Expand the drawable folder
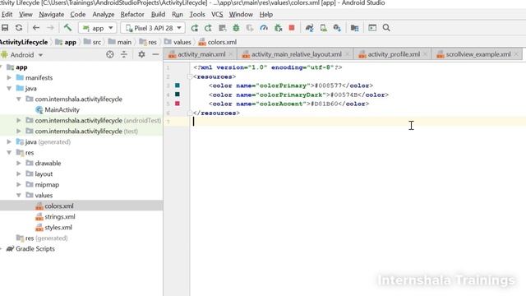The width and height of the screenshot is (526, 296). [x=19, y=163]
